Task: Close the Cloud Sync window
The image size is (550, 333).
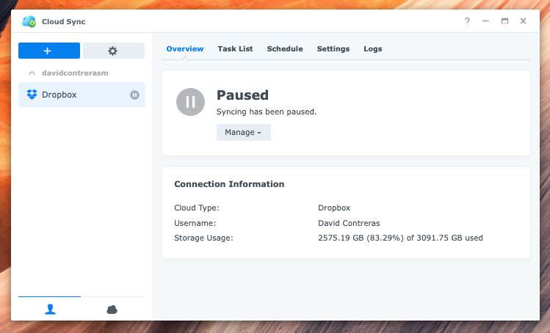Action: tap(523, 21)
